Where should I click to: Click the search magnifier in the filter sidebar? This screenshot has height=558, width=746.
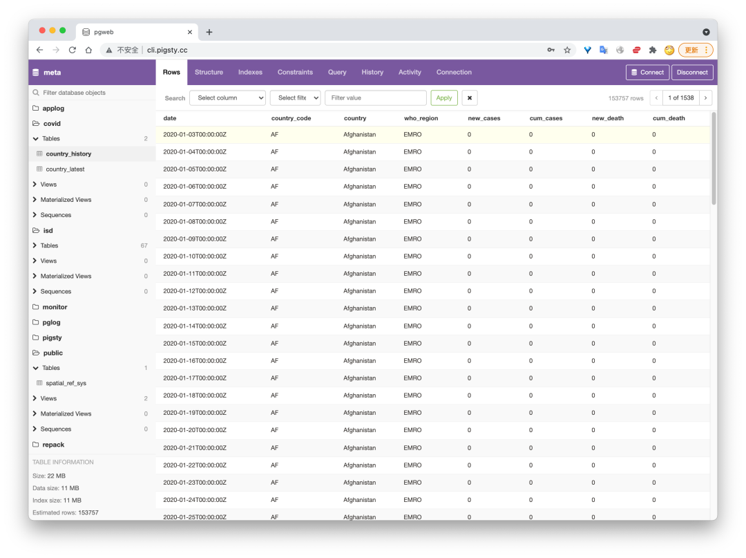click(x=35, y=92)
